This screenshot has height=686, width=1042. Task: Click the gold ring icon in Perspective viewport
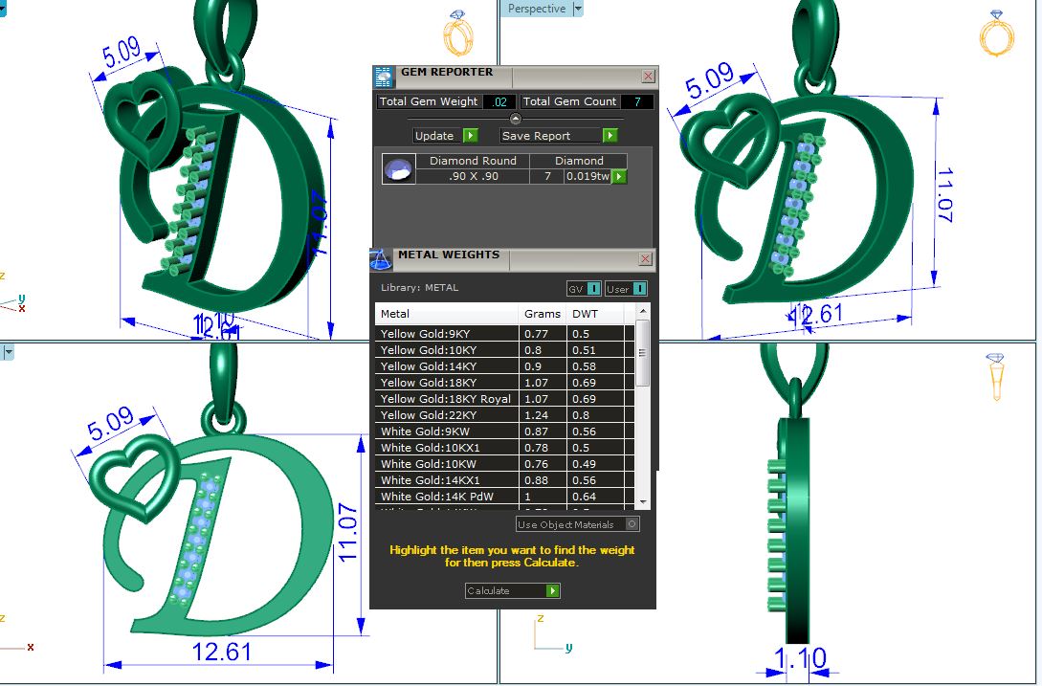tap(996, 33)
